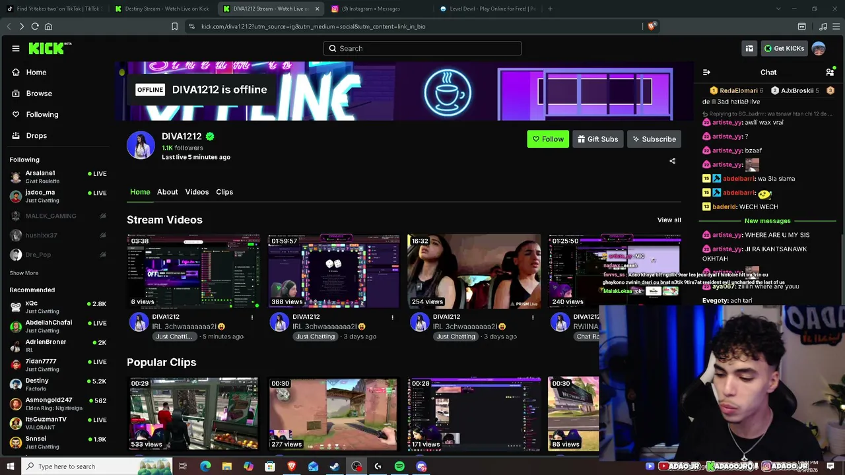Collapse the chat panel

click(706, 72)
